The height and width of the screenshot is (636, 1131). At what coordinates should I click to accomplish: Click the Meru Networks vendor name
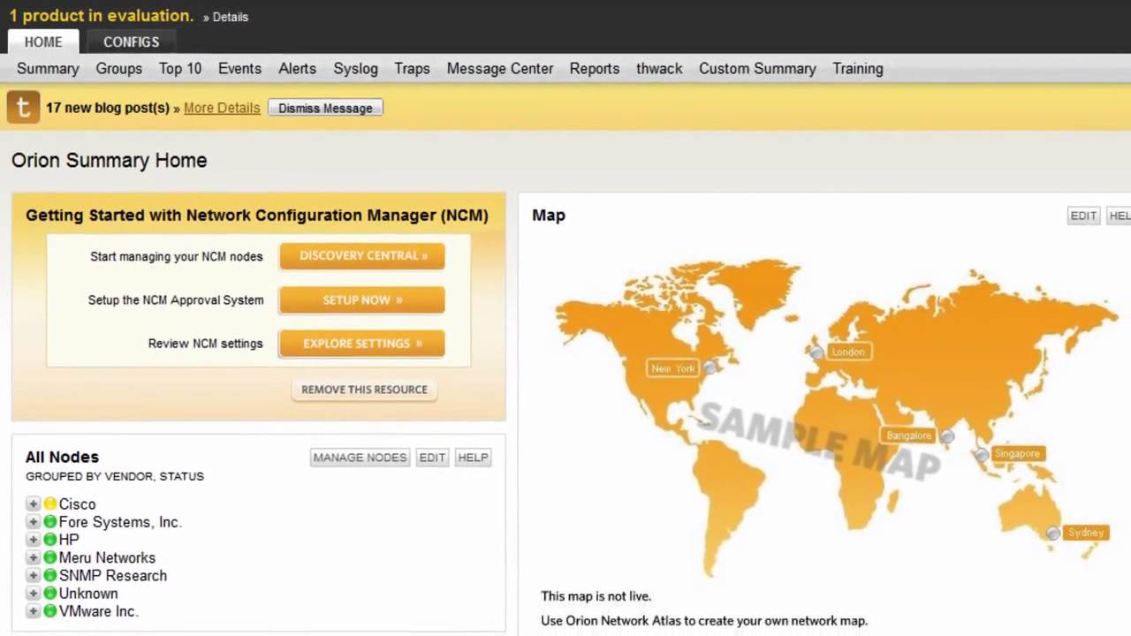click(108, 557)
